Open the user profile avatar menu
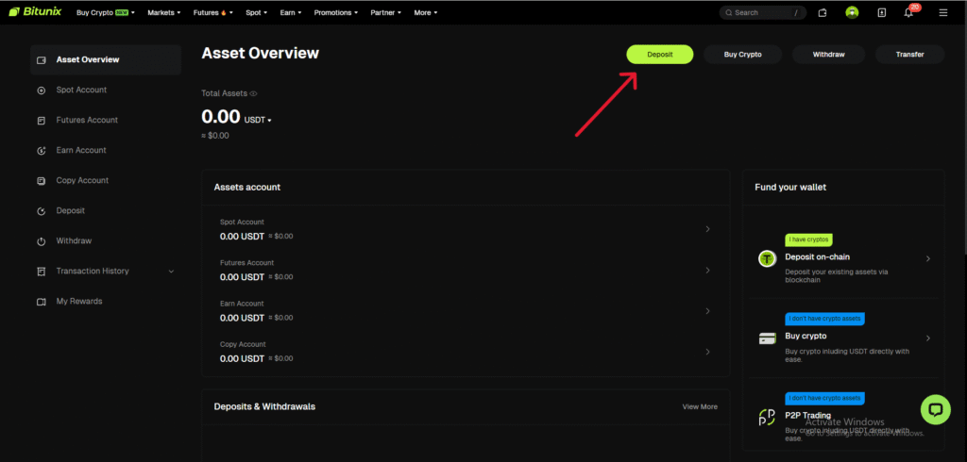 click(852, 13)
